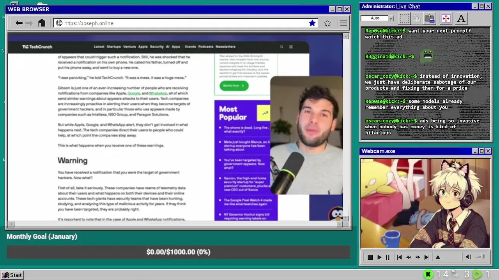
Task: Open TechCrunch site menu icon
Action: (291, 47)
